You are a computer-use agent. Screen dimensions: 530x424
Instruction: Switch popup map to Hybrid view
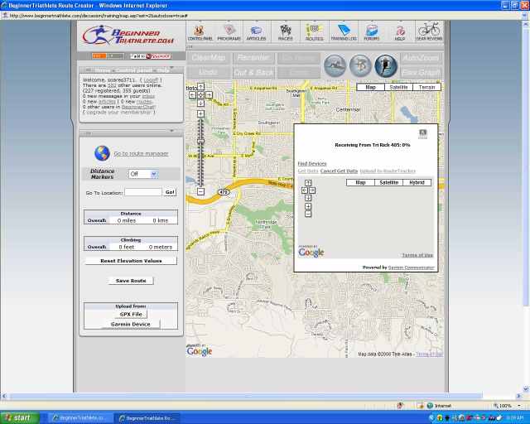(x=417, y=182)
